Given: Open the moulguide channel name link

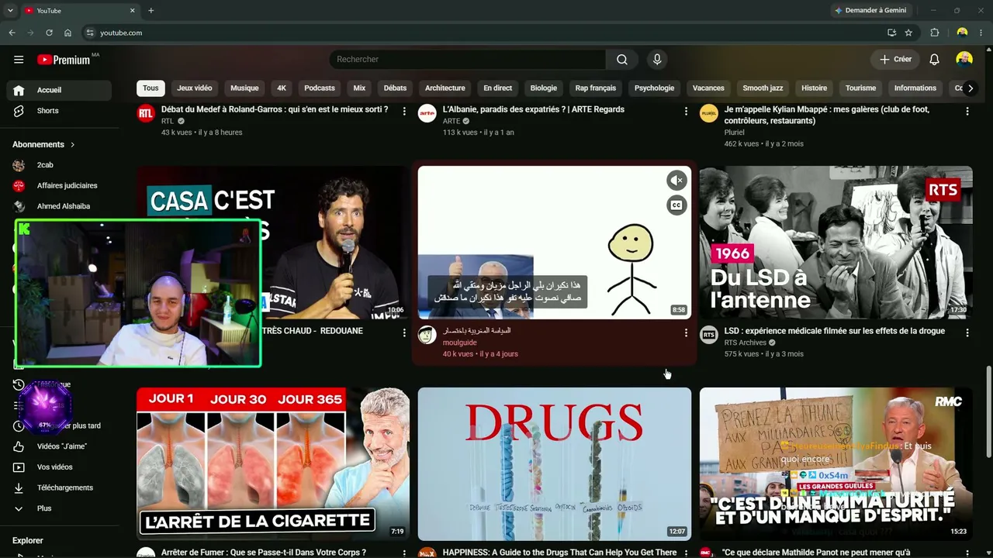Looking at the screenshot, I should pyautogui.click(x=460, y=343).
